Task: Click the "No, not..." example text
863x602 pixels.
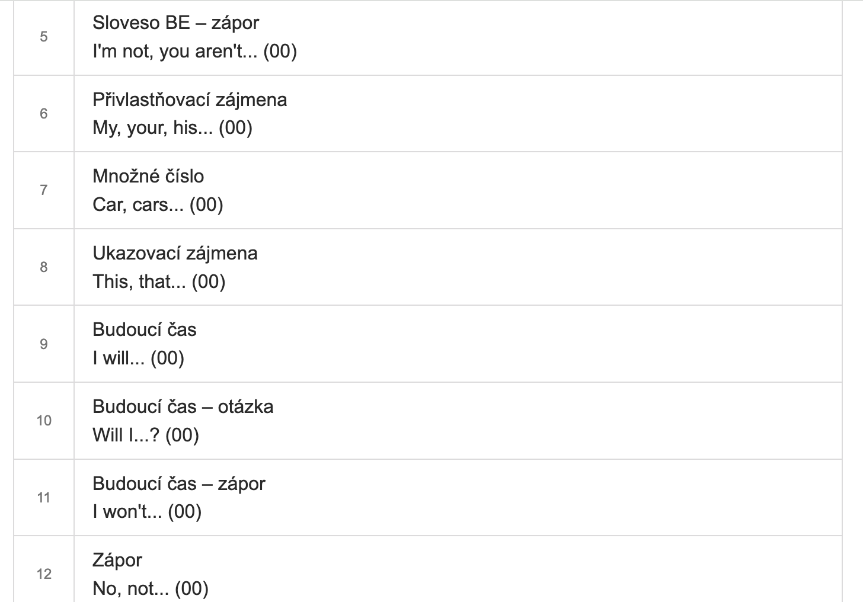Action: pos(151,589)
